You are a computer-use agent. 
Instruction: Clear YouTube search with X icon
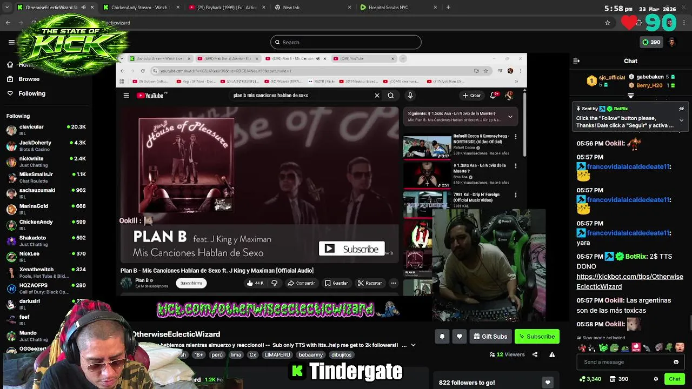pos(377,96)
